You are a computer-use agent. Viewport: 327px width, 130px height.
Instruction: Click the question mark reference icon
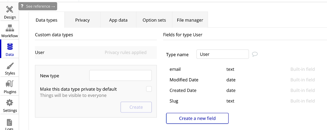(22, 6)
